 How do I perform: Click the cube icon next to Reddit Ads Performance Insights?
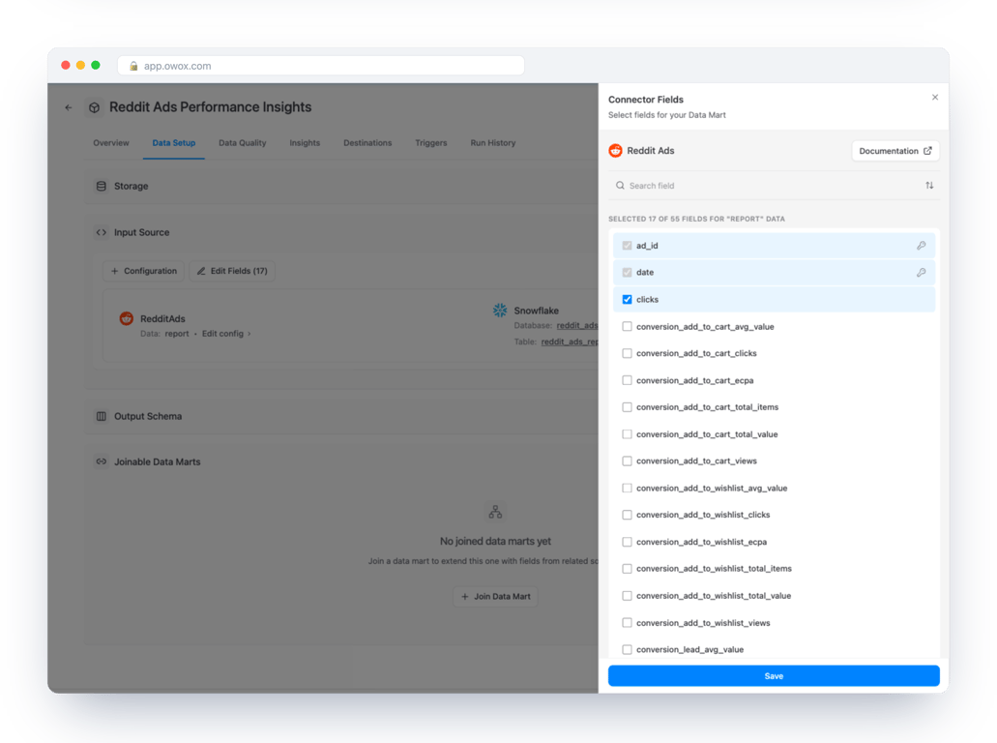coord(94,107)
